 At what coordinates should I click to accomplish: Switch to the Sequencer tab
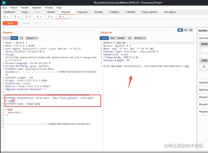click(x=83, y=12)
